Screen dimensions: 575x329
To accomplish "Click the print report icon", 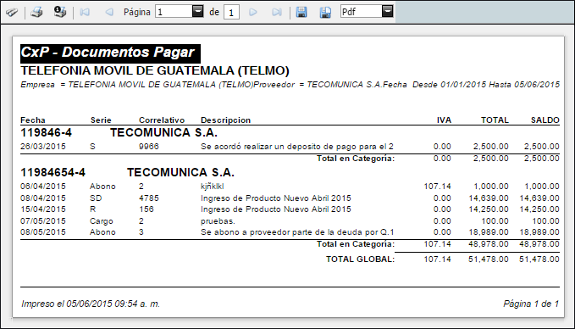I will [x=36, y=12].
